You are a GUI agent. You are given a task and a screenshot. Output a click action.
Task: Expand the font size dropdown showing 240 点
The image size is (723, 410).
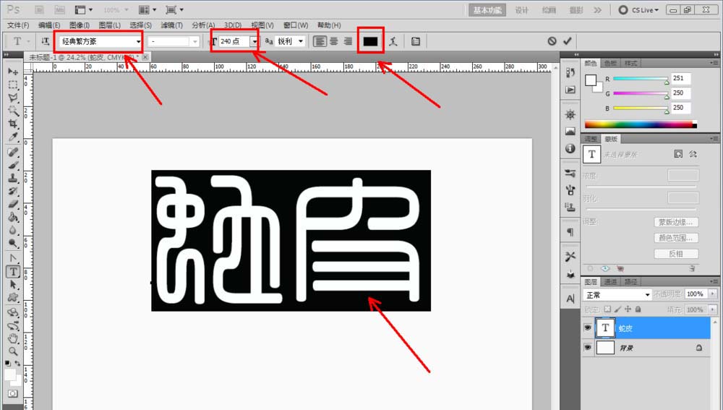(254, 42)
